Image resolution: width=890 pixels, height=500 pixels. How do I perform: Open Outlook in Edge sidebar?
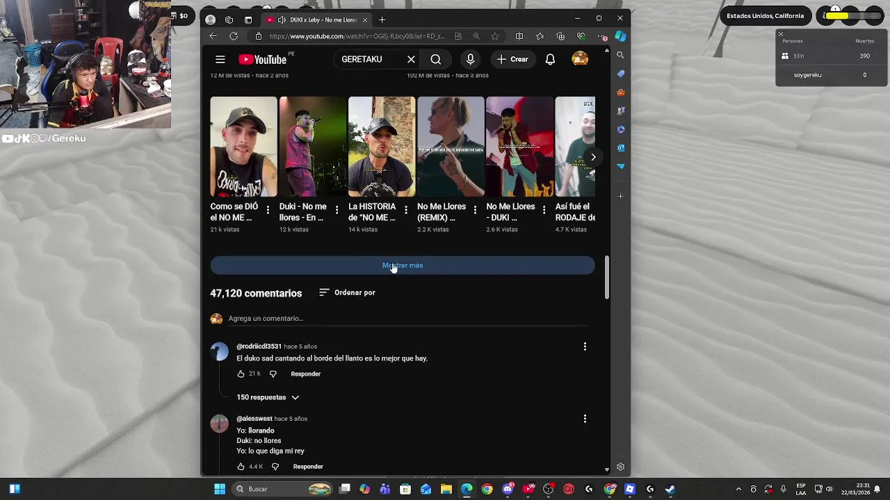[620, 148]
